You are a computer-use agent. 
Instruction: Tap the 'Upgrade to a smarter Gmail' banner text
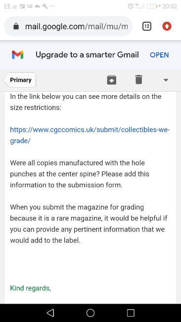(x=87, y=55)
